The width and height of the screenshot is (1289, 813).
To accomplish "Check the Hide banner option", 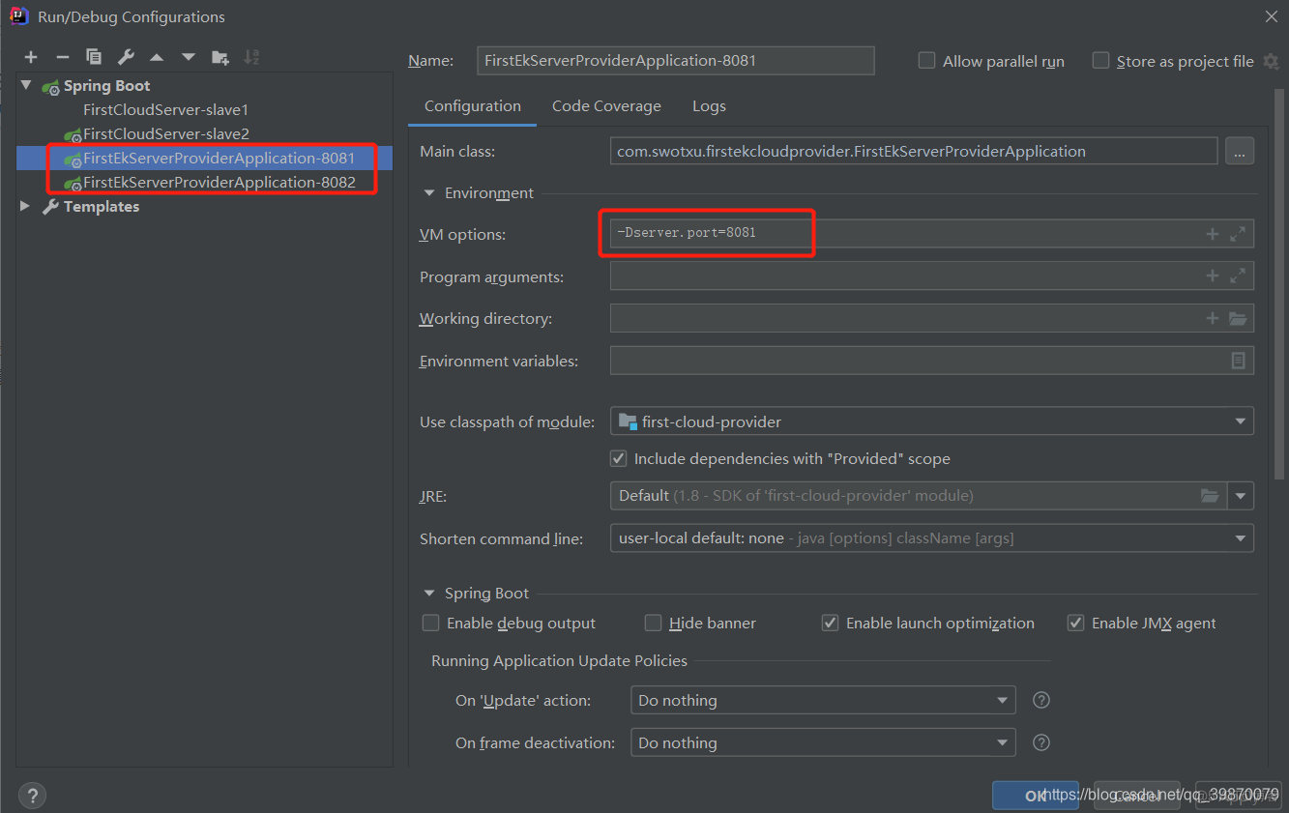I will (654, 623).
